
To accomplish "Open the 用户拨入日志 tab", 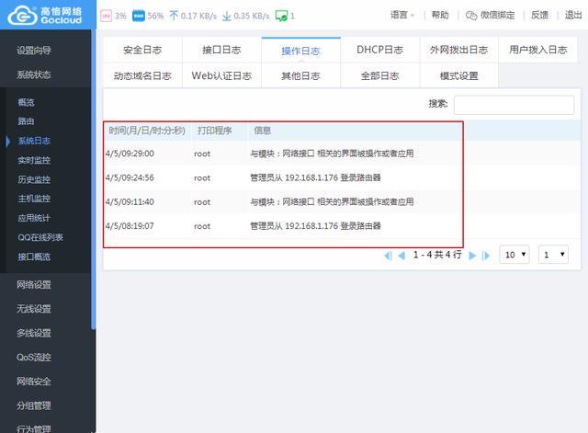I will [538, 50].
